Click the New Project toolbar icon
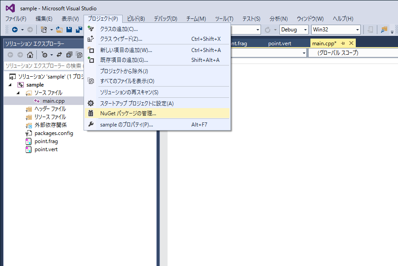This screenshot has width=398, height=266. pos(44,30)
